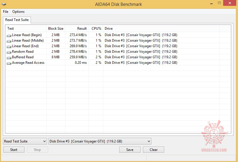Click the Linear Read (End) disk icon

pos(9,46)
